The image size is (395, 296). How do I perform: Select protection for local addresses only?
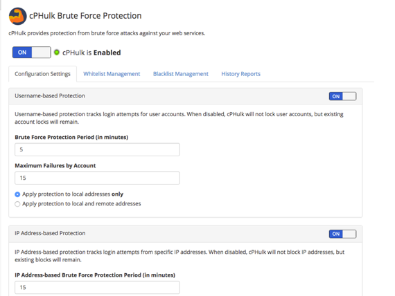[x=17, y=194]
